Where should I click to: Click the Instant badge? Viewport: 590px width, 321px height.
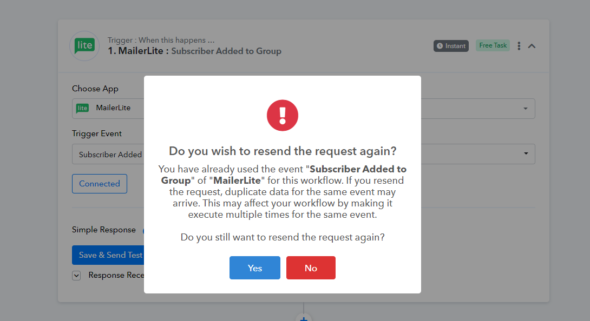[x=451, y=46]
